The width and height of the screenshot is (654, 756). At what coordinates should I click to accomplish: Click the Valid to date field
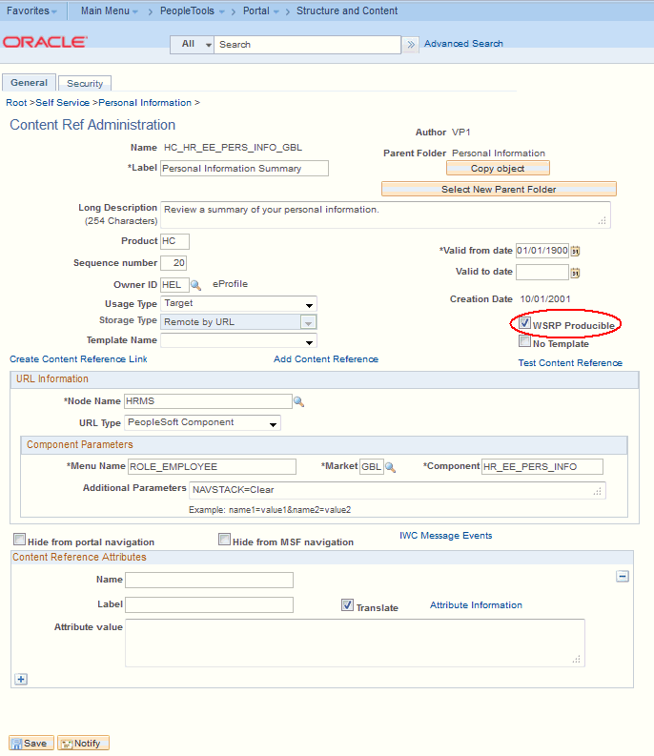click(x=542, y=273)
